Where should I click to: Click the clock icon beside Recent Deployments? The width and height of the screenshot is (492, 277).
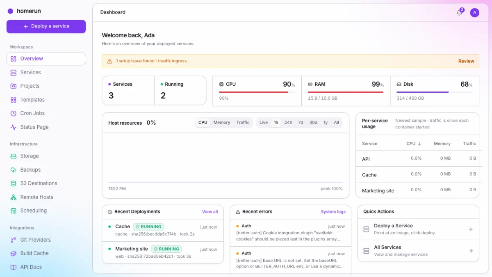click(x=110, y=212)
